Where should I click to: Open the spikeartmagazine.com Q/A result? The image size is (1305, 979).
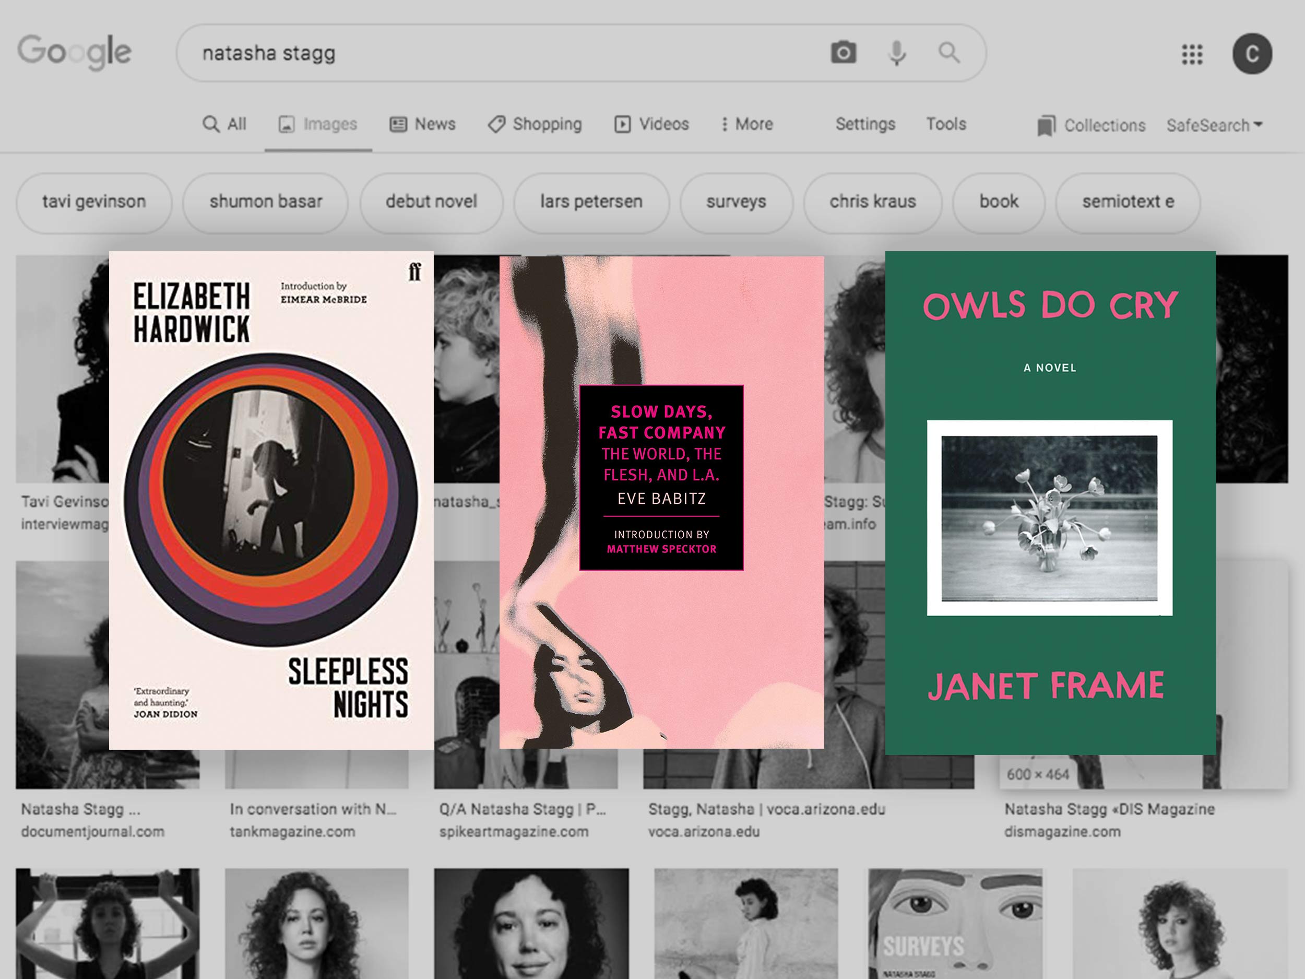523,820
